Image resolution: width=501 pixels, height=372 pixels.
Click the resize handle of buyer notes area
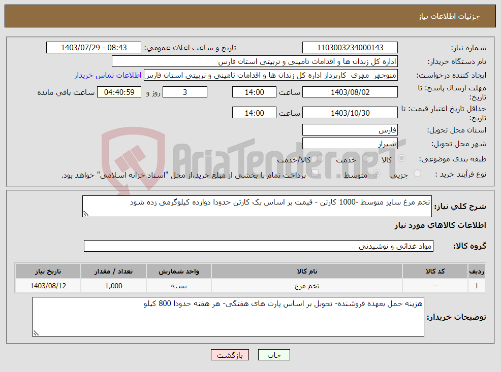pyautogui.click(x=36, y=333)
